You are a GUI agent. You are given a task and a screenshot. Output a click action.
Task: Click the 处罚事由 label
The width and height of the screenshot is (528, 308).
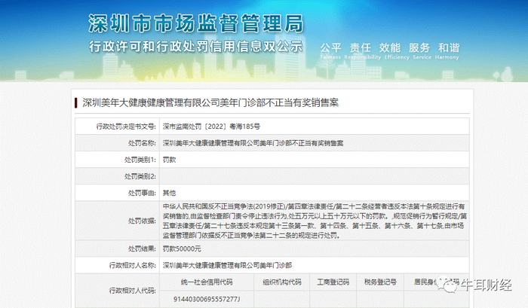(142, 193)
